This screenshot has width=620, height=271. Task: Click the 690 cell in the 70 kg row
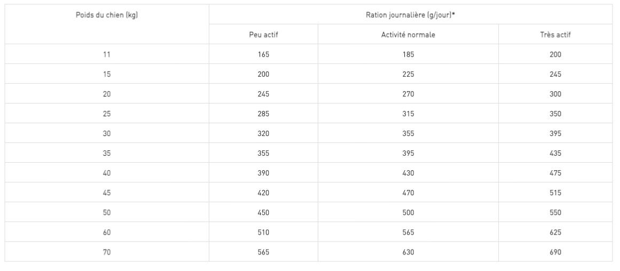click(555, 252)
